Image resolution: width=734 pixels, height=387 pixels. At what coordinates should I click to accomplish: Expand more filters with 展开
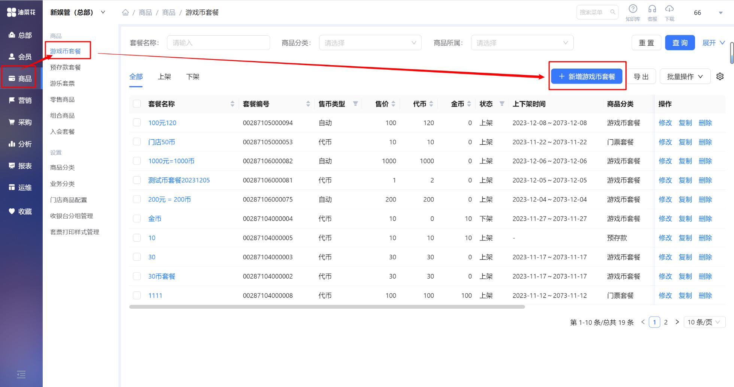[x=714, y=43]
